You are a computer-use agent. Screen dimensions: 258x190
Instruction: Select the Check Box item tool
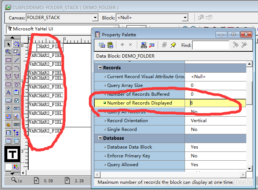(17, 101)
